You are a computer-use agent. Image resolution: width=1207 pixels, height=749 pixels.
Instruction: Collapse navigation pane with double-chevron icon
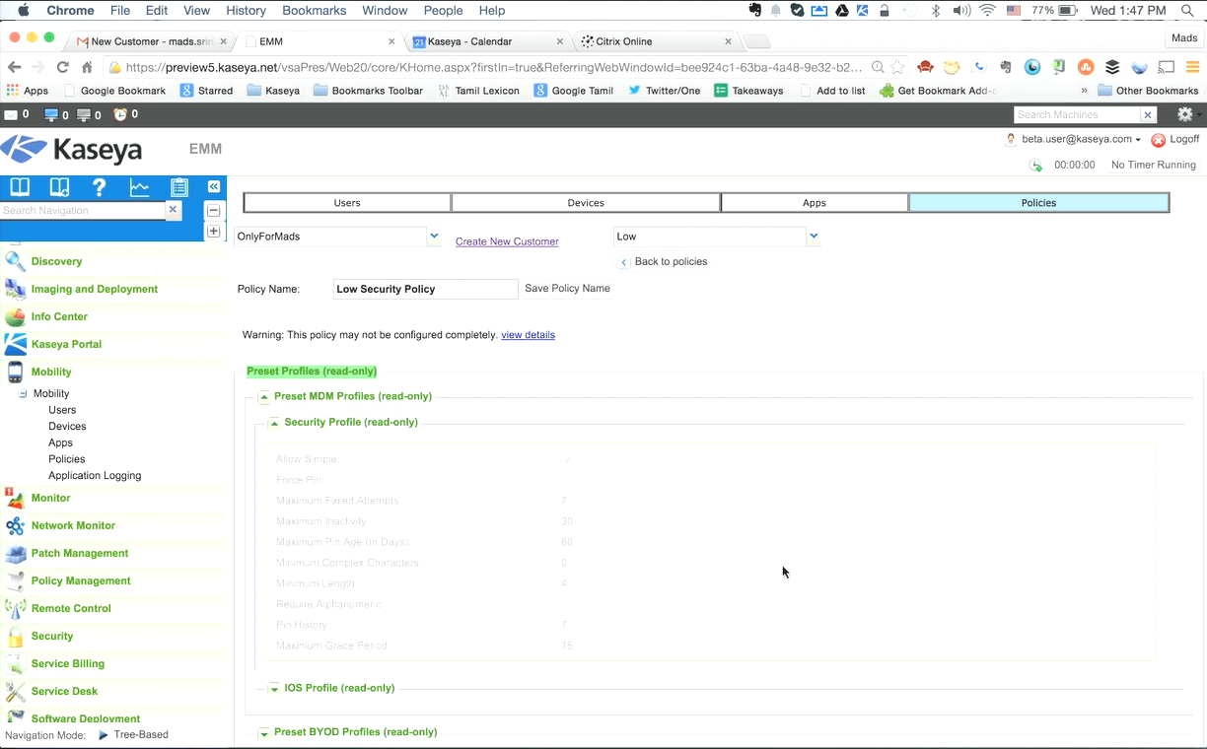coord(213,186)
